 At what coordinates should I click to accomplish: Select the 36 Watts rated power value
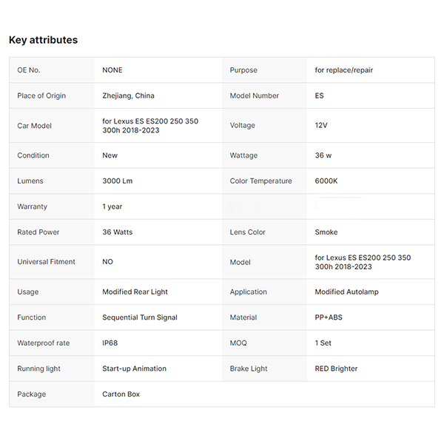[x=118, y=232]
